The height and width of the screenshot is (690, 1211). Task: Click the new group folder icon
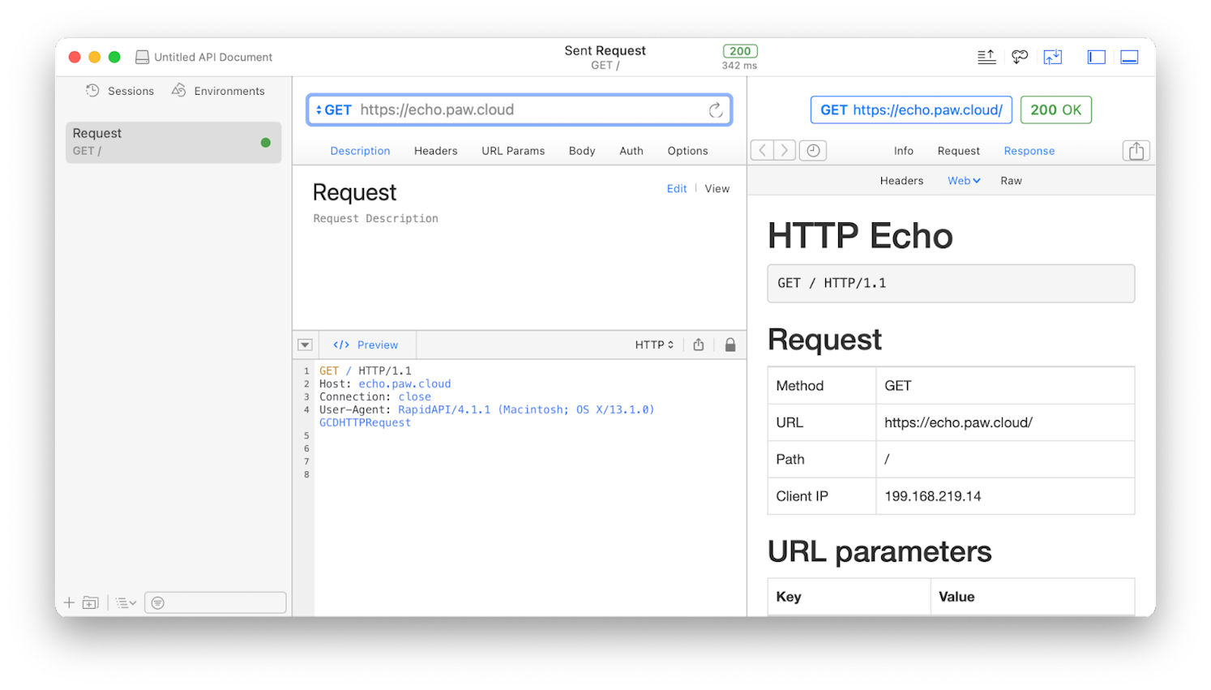(90, 602)
